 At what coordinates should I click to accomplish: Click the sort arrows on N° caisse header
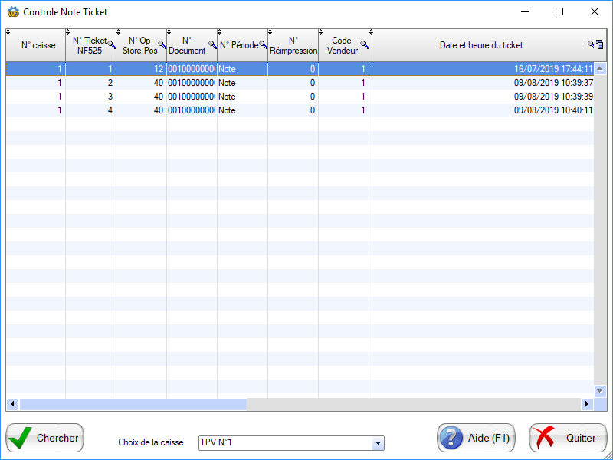[8, 32]
